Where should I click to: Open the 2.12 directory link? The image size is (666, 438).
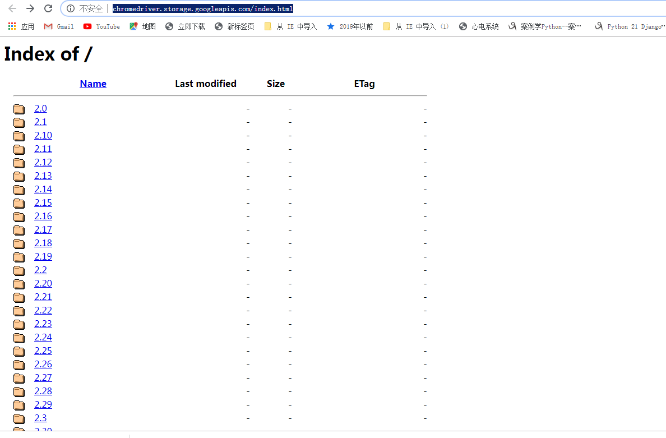click(43, 162)
